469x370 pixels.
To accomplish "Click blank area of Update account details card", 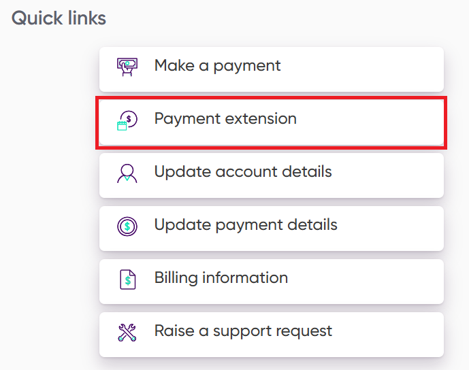I will click(x=395, y=175).
